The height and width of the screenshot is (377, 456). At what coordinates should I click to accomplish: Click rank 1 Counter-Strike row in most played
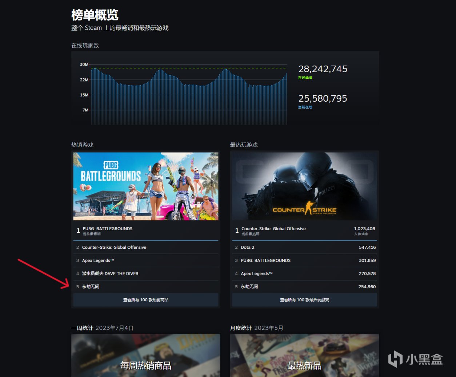pos(304,231)
